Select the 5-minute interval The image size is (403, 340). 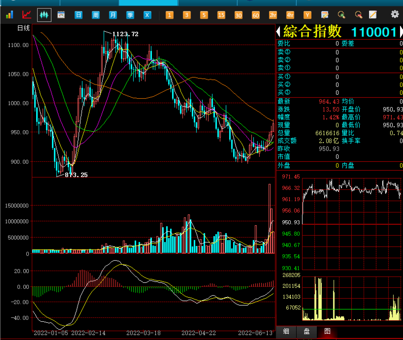204,15
